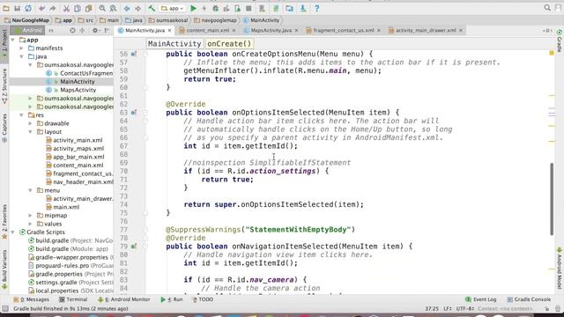564x317 pixels.
Task: Click the Search Everywhere magnifier icon
Action: 547,8
